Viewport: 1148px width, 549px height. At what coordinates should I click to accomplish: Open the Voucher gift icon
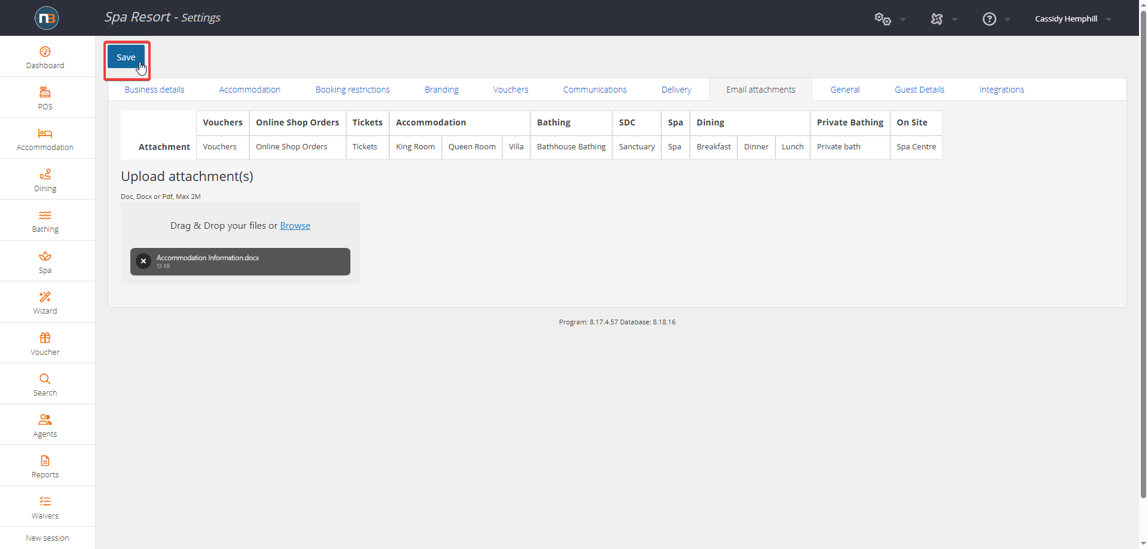45,338
